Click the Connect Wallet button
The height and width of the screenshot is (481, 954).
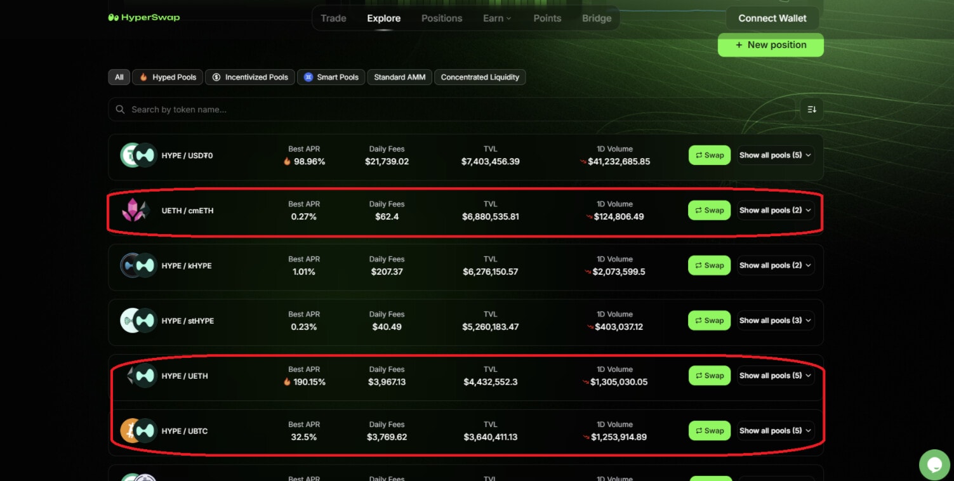[772, 18]
